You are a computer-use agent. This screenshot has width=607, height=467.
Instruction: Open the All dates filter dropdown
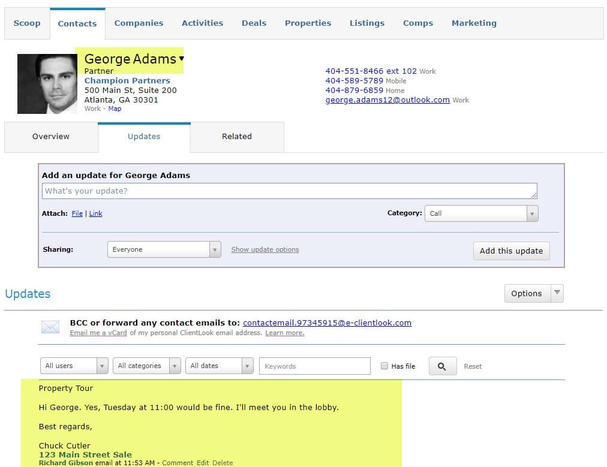pos(220,366)
